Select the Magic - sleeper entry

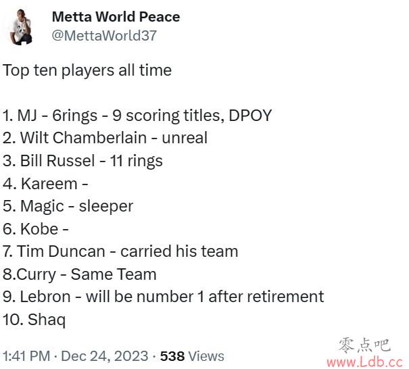click(x=68, y=207)
